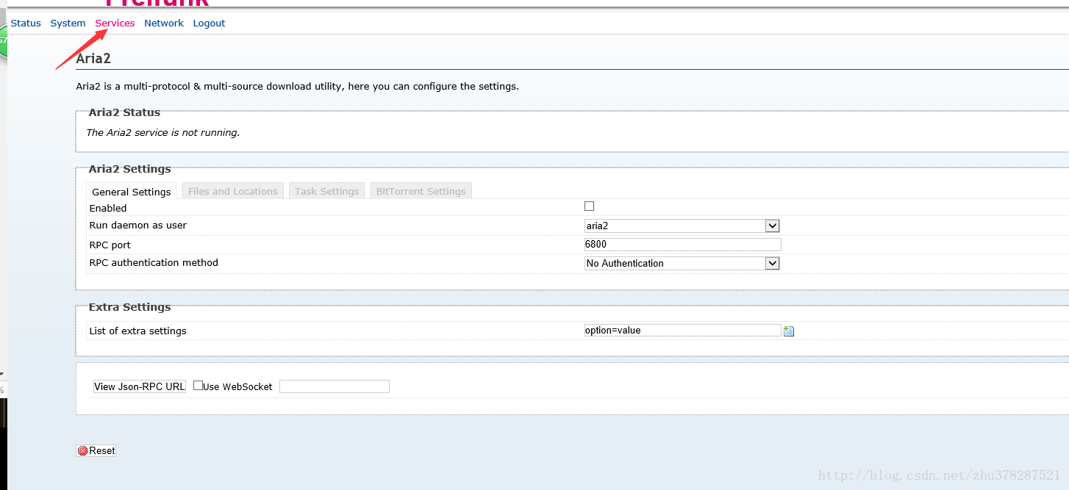Open the Services menu
1069x490 pixels.
pyautogui.click(x=115, y=24)
